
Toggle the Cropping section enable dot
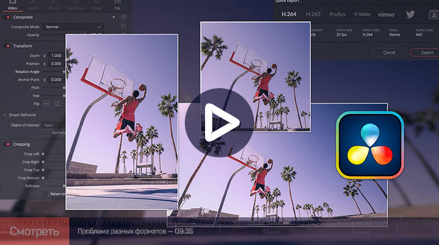pyautogui.click(x=8, y=144)
